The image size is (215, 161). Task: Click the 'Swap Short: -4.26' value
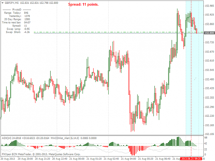click(26, 32)
